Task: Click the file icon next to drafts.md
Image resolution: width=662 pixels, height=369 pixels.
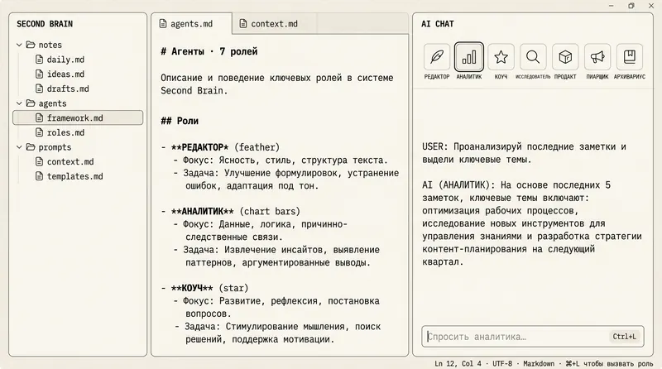Action: coord(39,89)
